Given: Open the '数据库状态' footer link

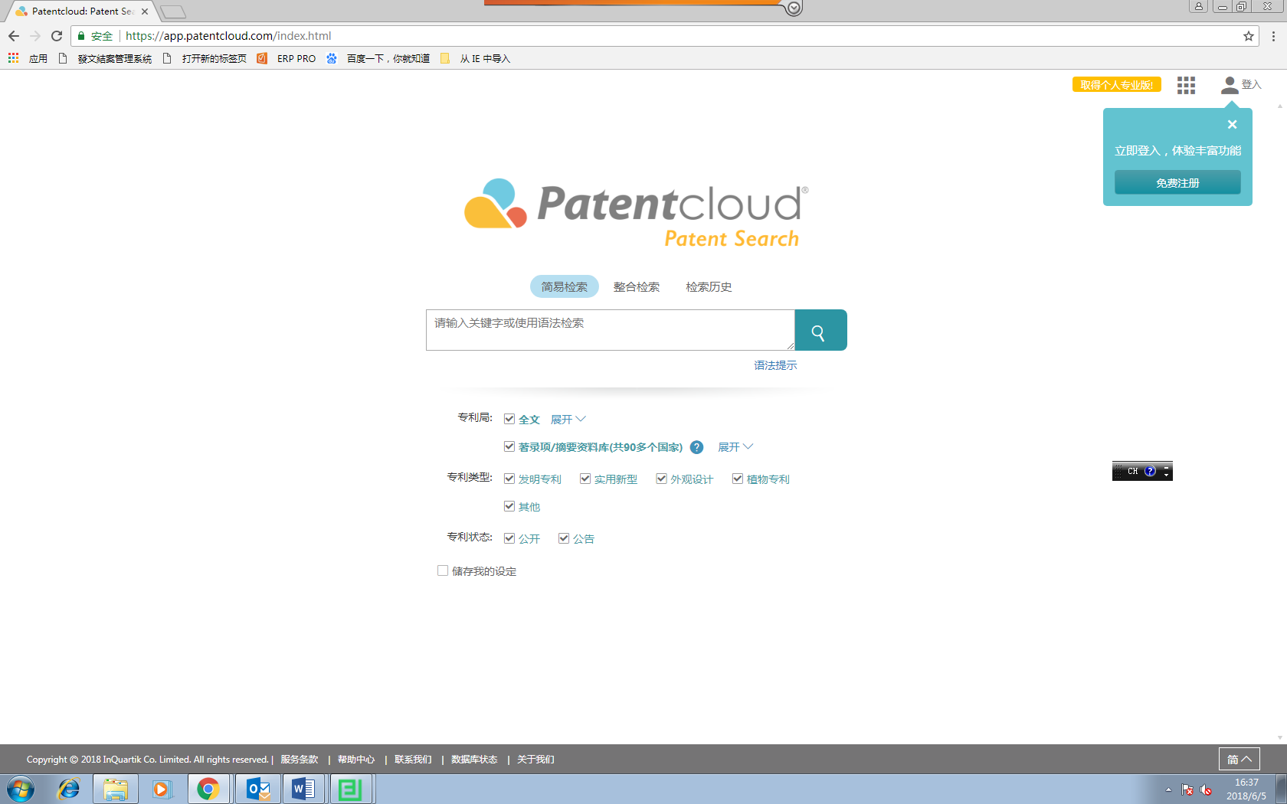Looking at the screenshot, I should [474, 760].
